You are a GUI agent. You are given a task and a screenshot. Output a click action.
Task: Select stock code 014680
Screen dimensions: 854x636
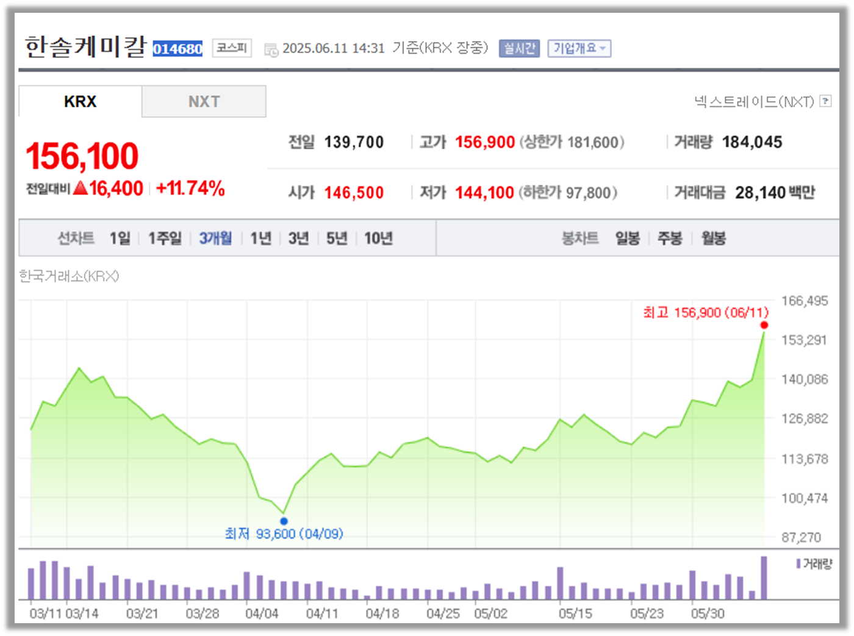(178, 49)
